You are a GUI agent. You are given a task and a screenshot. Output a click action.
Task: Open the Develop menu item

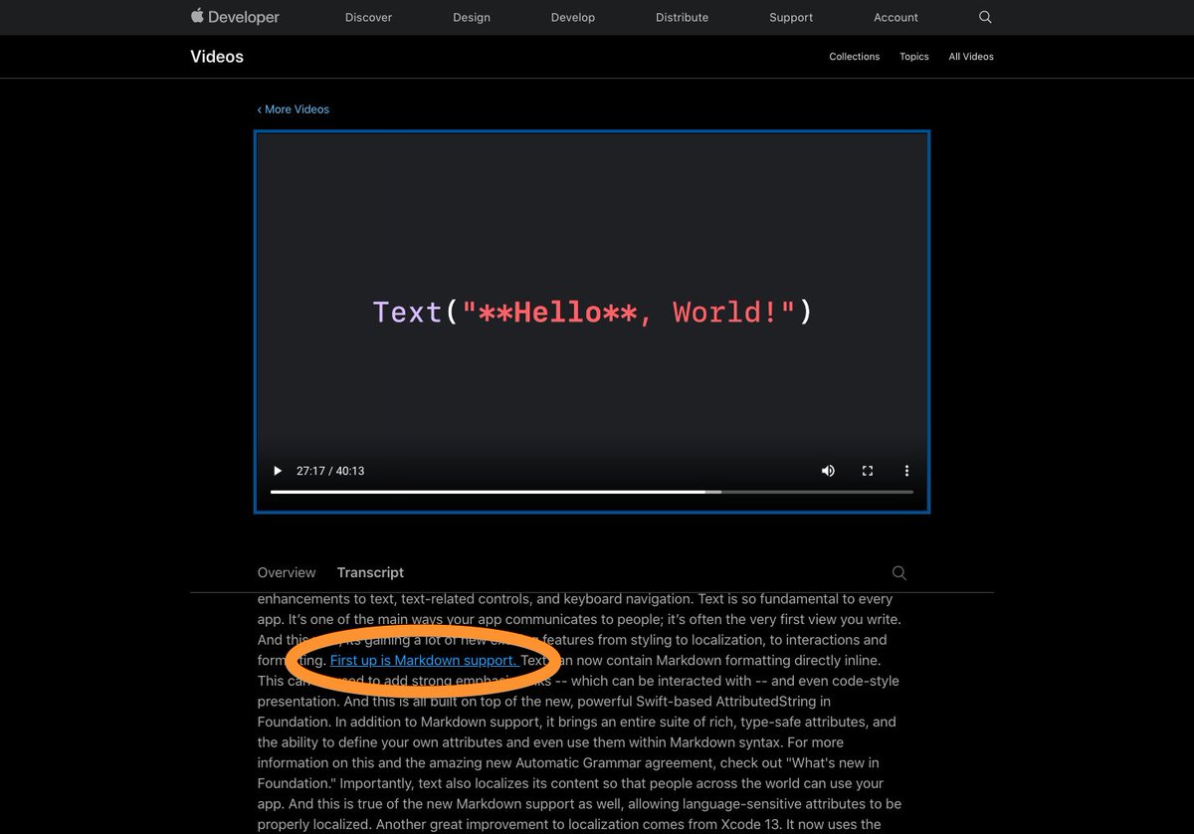pyautogui.click(x=573, y=17)
